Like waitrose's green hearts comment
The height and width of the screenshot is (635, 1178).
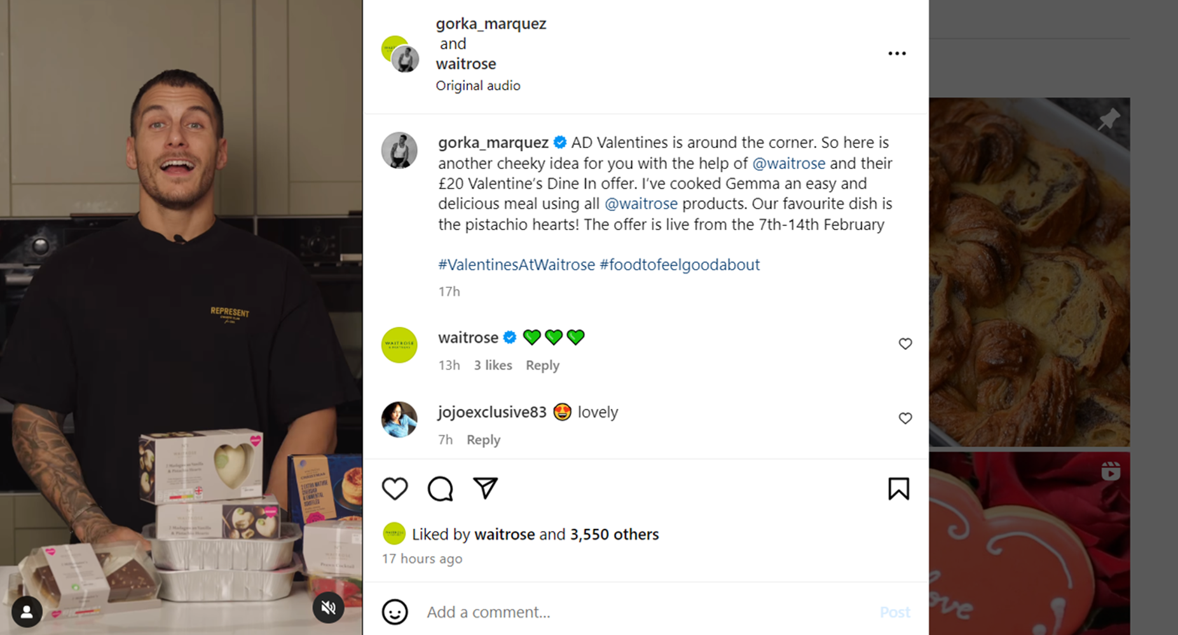point(905,344)
